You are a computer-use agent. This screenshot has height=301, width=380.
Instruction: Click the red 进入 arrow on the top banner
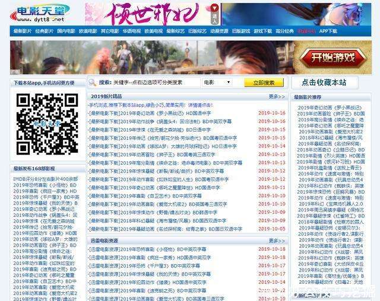[x=214, y=14]
